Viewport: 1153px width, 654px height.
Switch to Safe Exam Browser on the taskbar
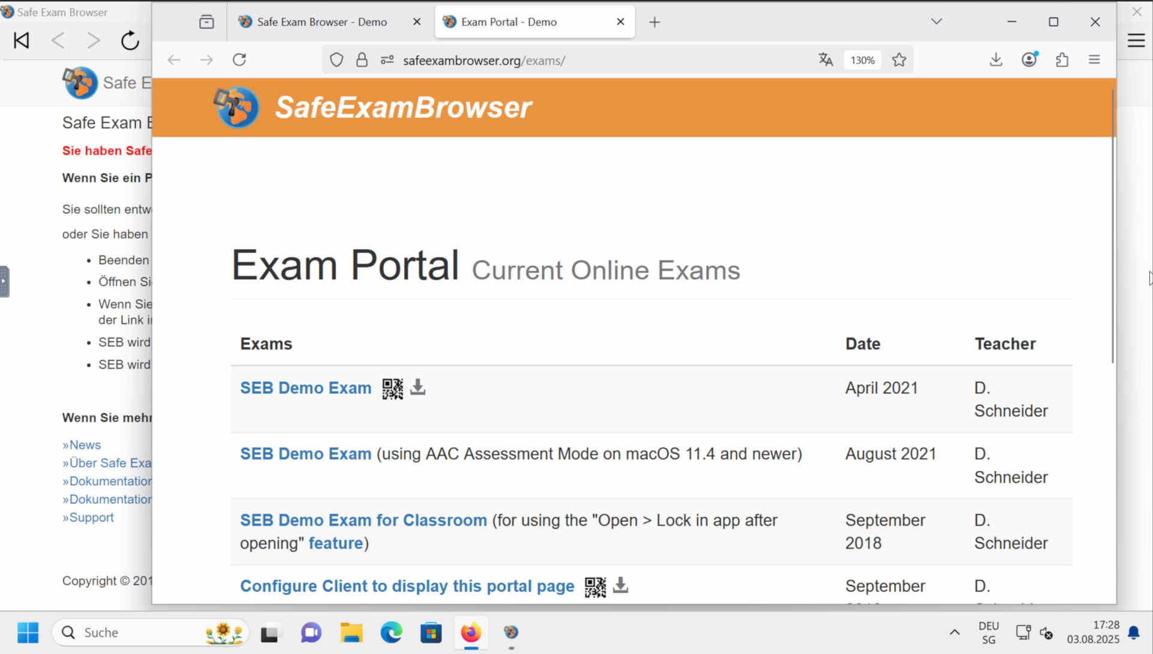(511, 633)
